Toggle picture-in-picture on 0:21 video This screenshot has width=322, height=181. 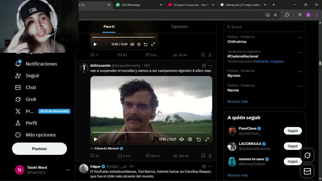(199, 139)
